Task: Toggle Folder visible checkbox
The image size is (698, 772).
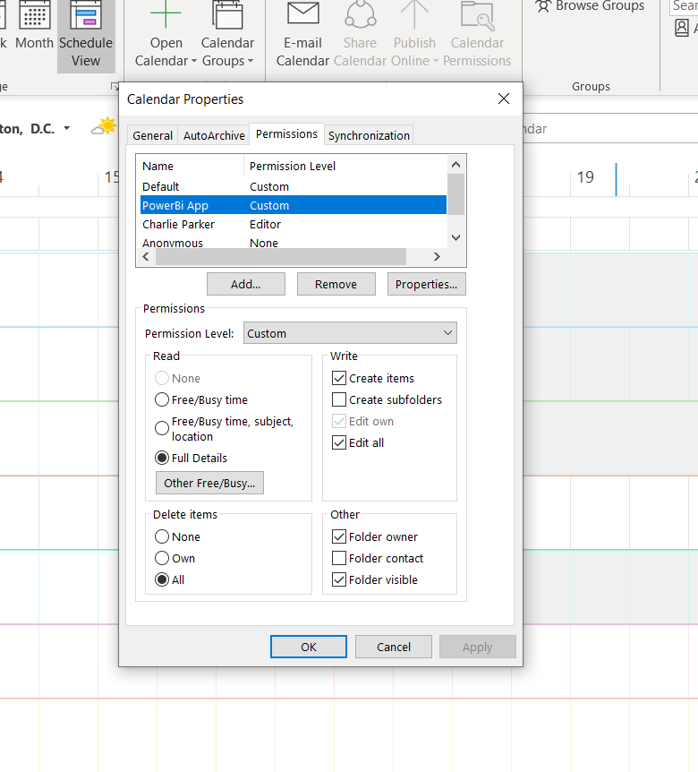Action: coord(375,579)
